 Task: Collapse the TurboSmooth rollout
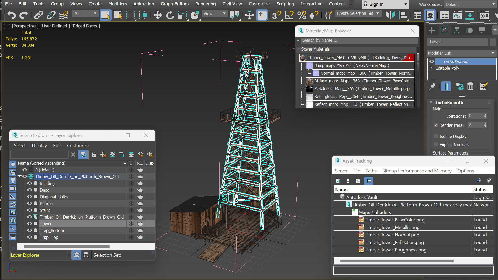(431, 103)
